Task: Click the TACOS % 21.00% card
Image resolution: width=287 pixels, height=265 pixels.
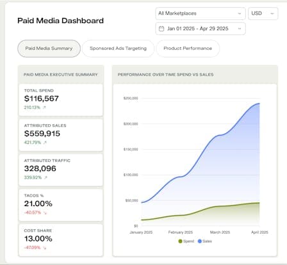Action: coord(61,205)
